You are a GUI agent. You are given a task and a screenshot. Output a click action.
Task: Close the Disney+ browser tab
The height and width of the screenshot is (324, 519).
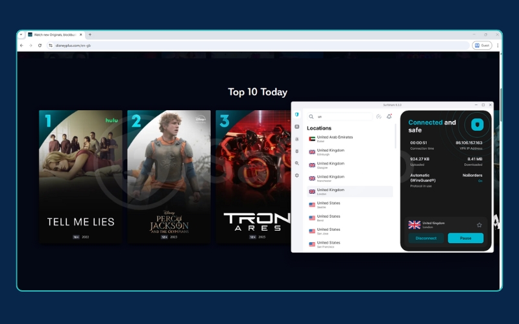(x=80, y=34)
